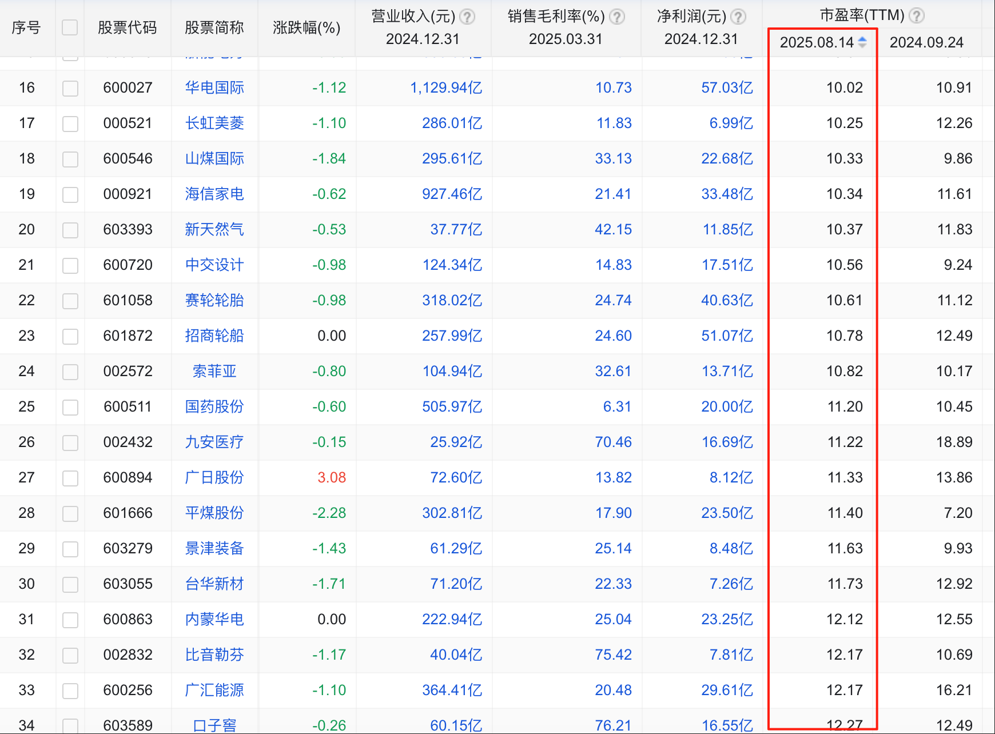Open stock link 华电国际
Viewport: 995px width, 734px height.
pos(214,87)
